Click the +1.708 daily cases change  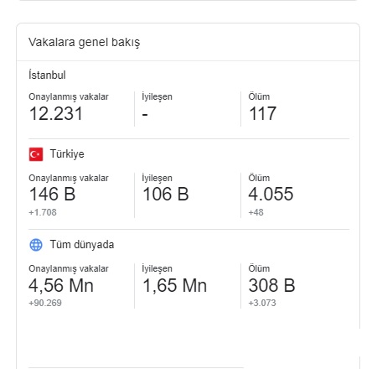click(x=43, y=212)
